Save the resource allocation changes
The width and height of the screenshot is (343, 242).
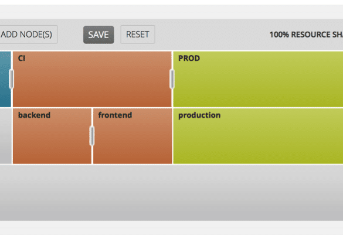point(99,35)
